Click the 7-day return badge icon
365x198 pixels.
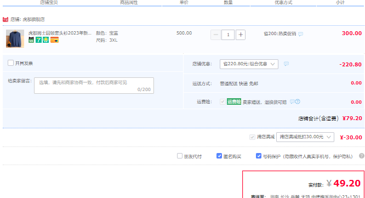pos(38,40)
